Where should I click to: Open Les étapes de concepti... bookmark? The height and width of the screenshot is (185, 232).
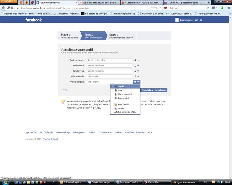(95, 14)
